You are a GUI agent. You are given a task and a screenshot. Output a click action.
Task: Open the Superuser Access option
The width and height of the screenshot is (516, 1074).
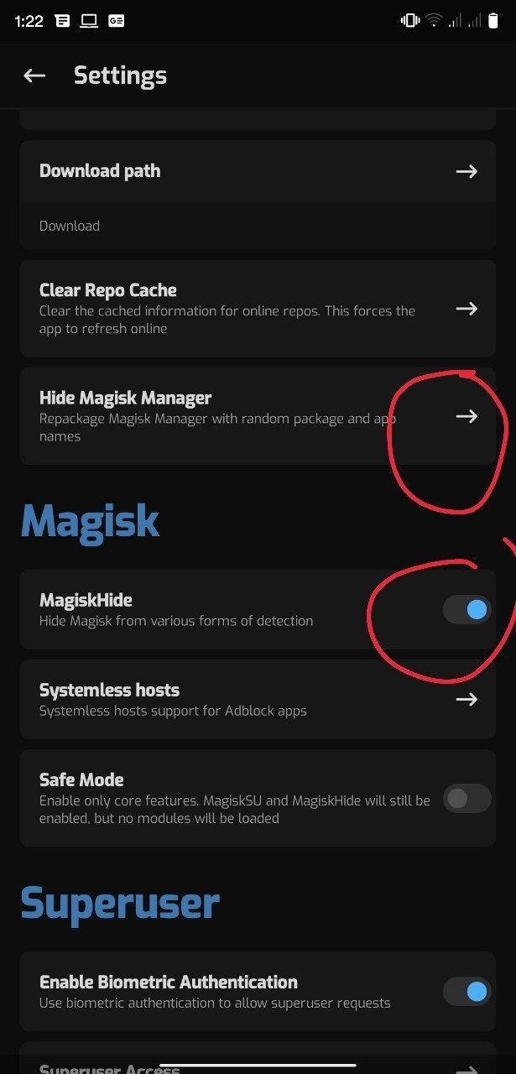point(258,1059)
